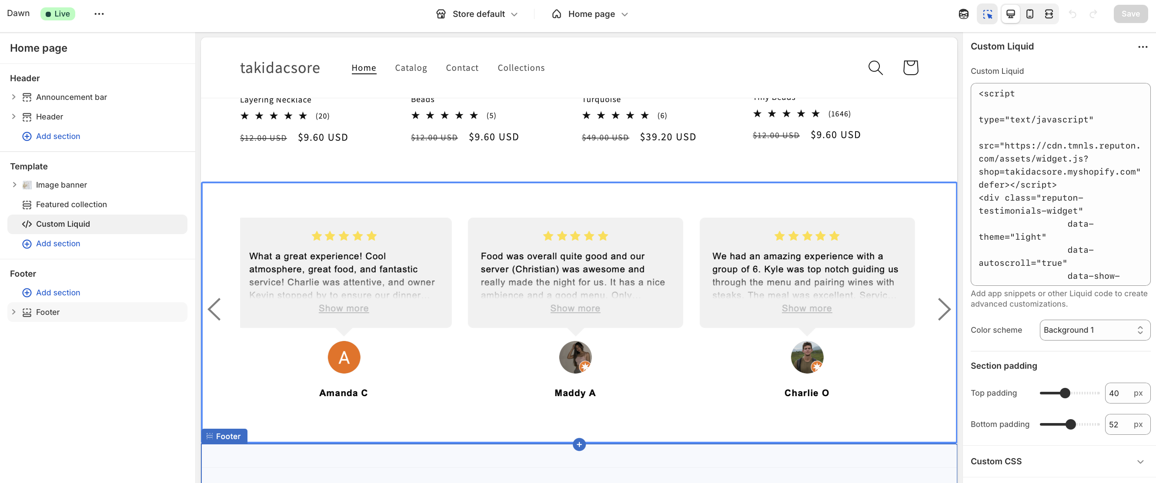
Task: Switch to mobile preview
Action: [x=1030, y=14]
